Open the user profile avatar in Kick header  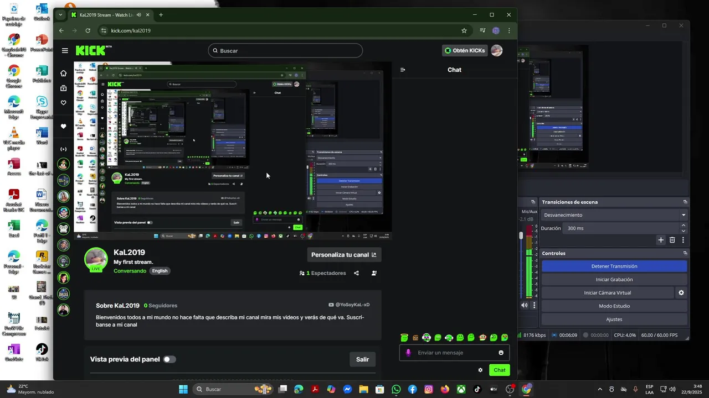point(497,50)
